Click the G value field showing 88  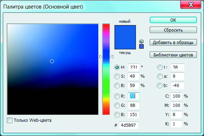tap(134, 105)
